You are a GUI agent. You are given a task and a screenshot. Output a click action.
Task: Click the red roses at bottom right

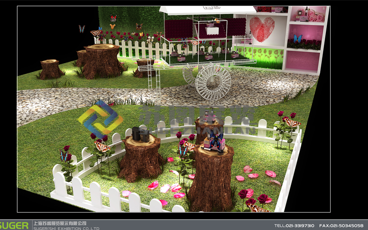coord(253,199)
